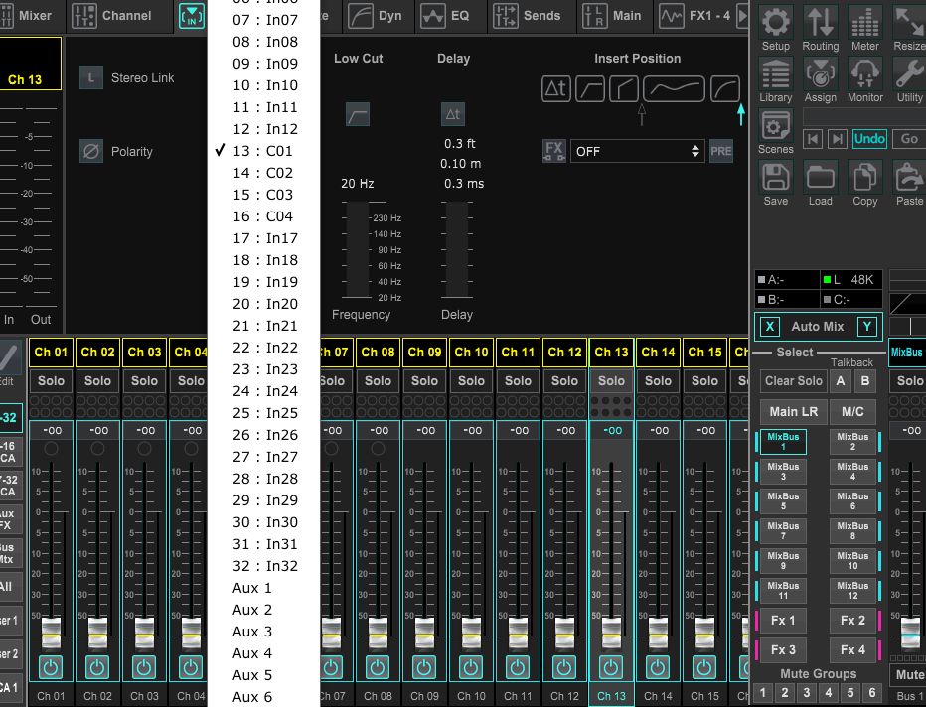Click the Save disk icon
This screenshot has height=707, width=926.
click(x=776, y=178)
